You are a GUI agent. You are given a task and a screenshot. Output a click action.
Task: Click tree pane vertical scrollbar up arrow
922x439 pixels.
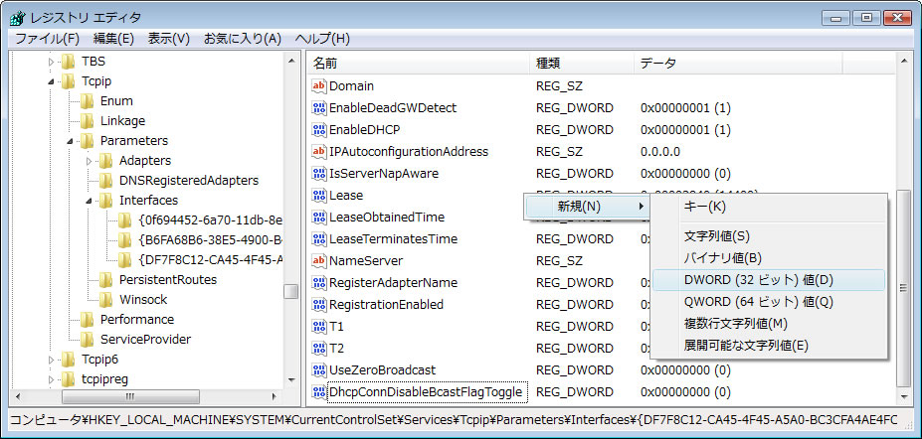tap(291, 61)
